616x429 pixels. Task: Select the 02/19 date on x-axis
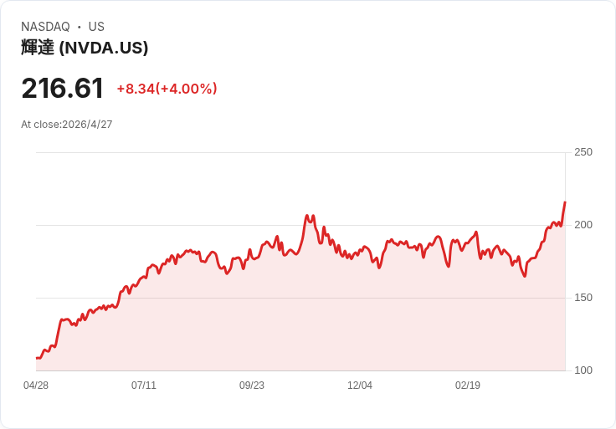[x=468, y=386]
